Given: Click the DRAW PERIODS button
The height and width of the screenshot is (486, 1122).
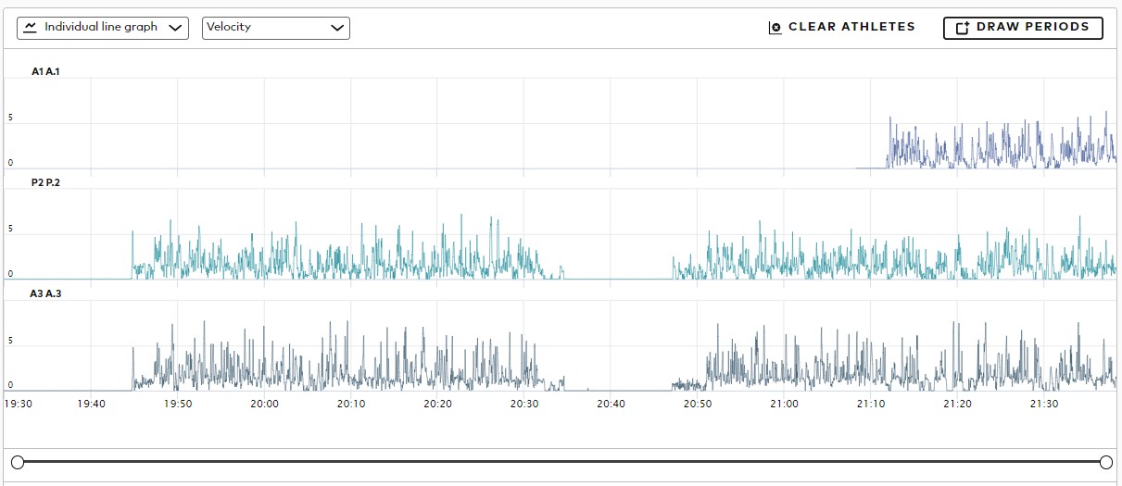Looking at the screenshot, I should point(1023,28).
